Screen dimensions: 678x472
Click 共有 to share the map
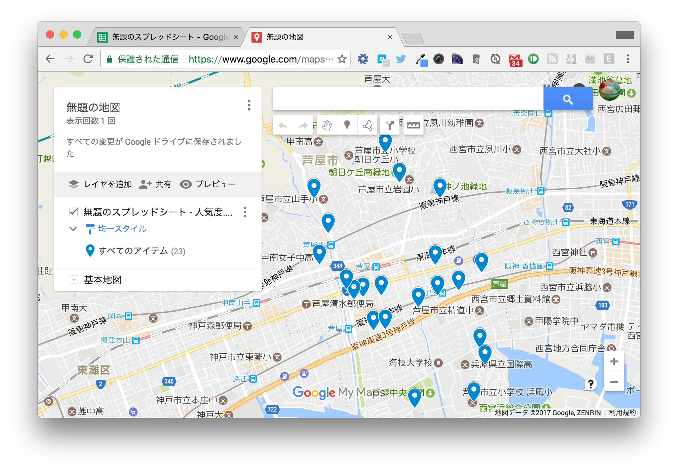[x=155, y=184]
